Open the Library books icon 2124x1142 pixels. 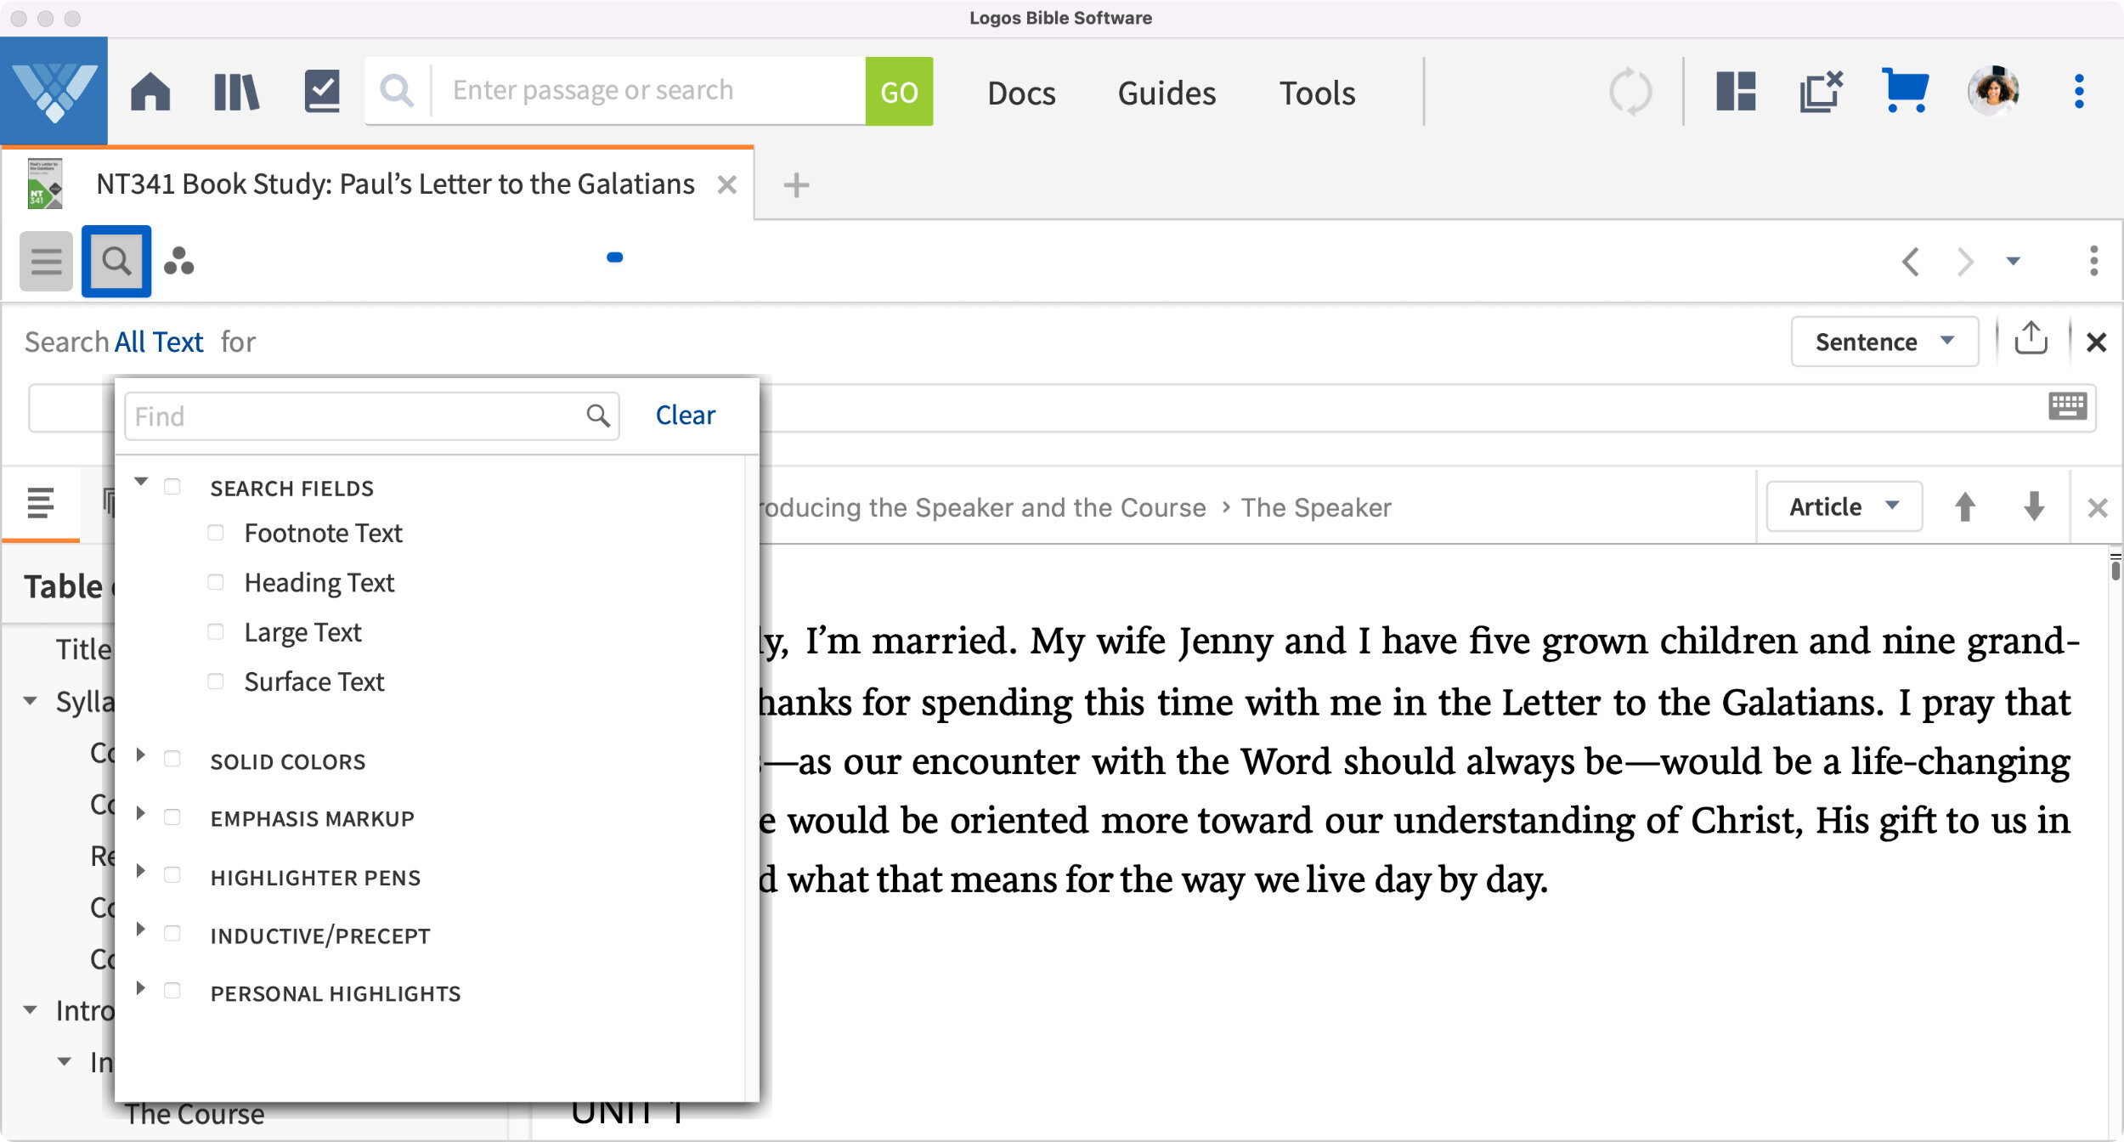[236, 91]
